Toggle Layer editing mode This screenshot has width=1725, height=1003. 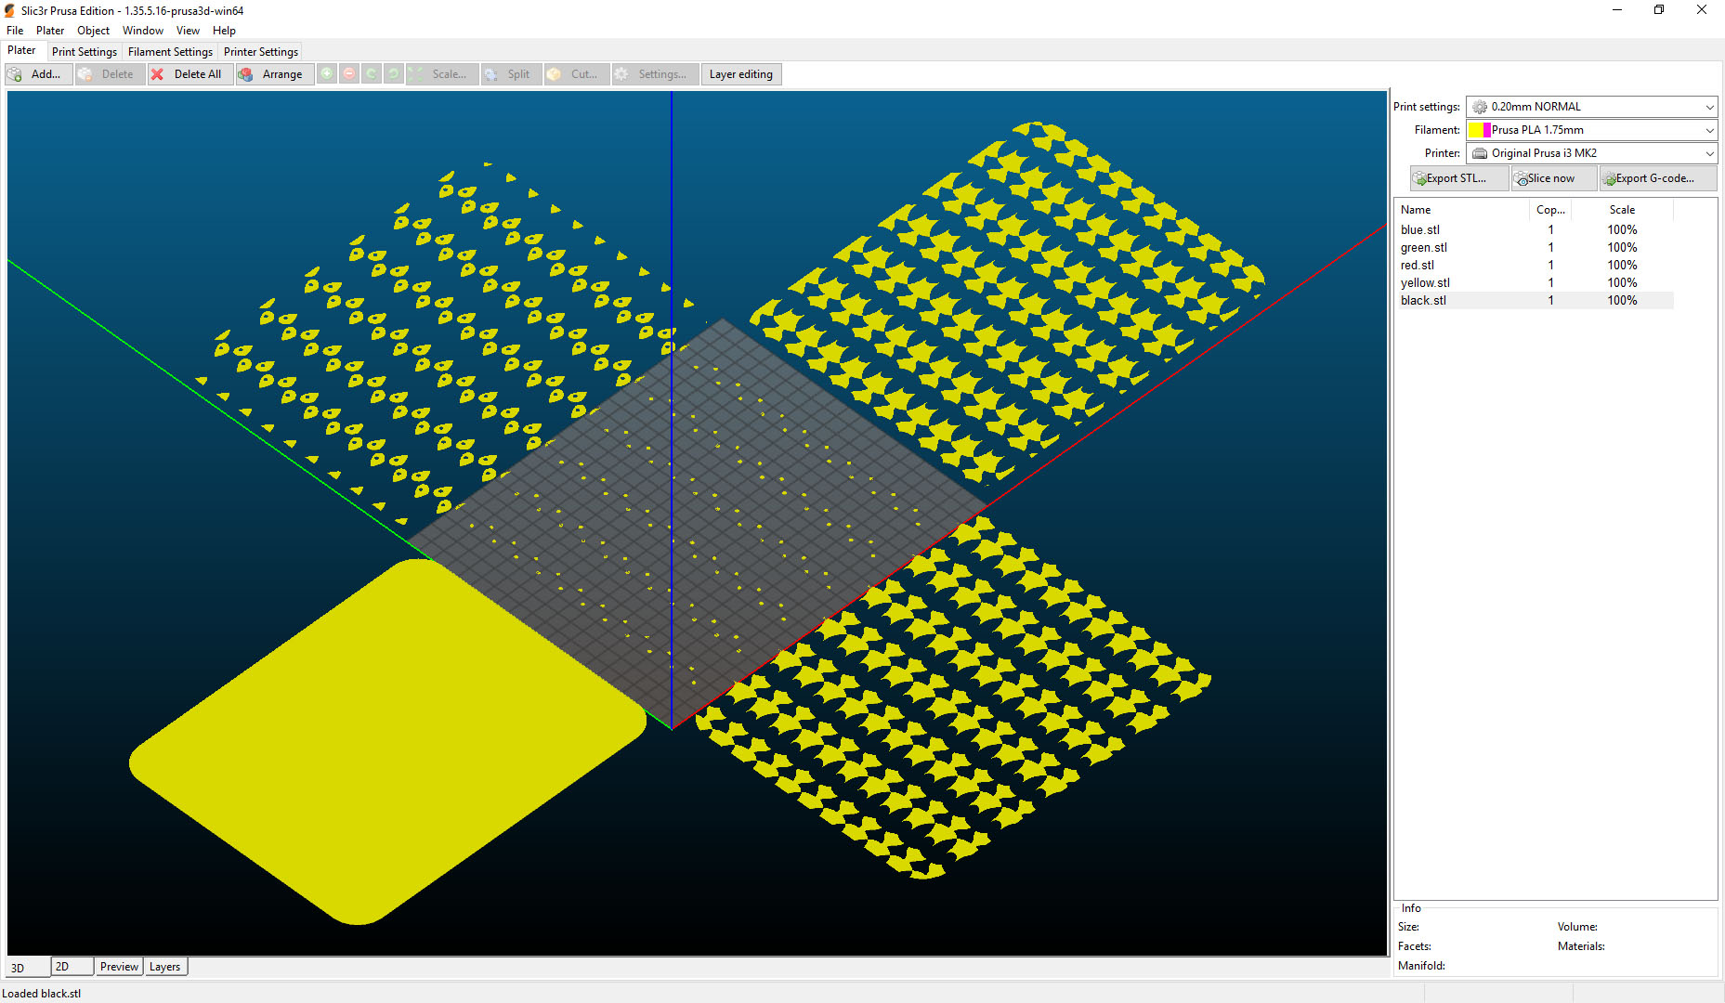pos(740,73)
